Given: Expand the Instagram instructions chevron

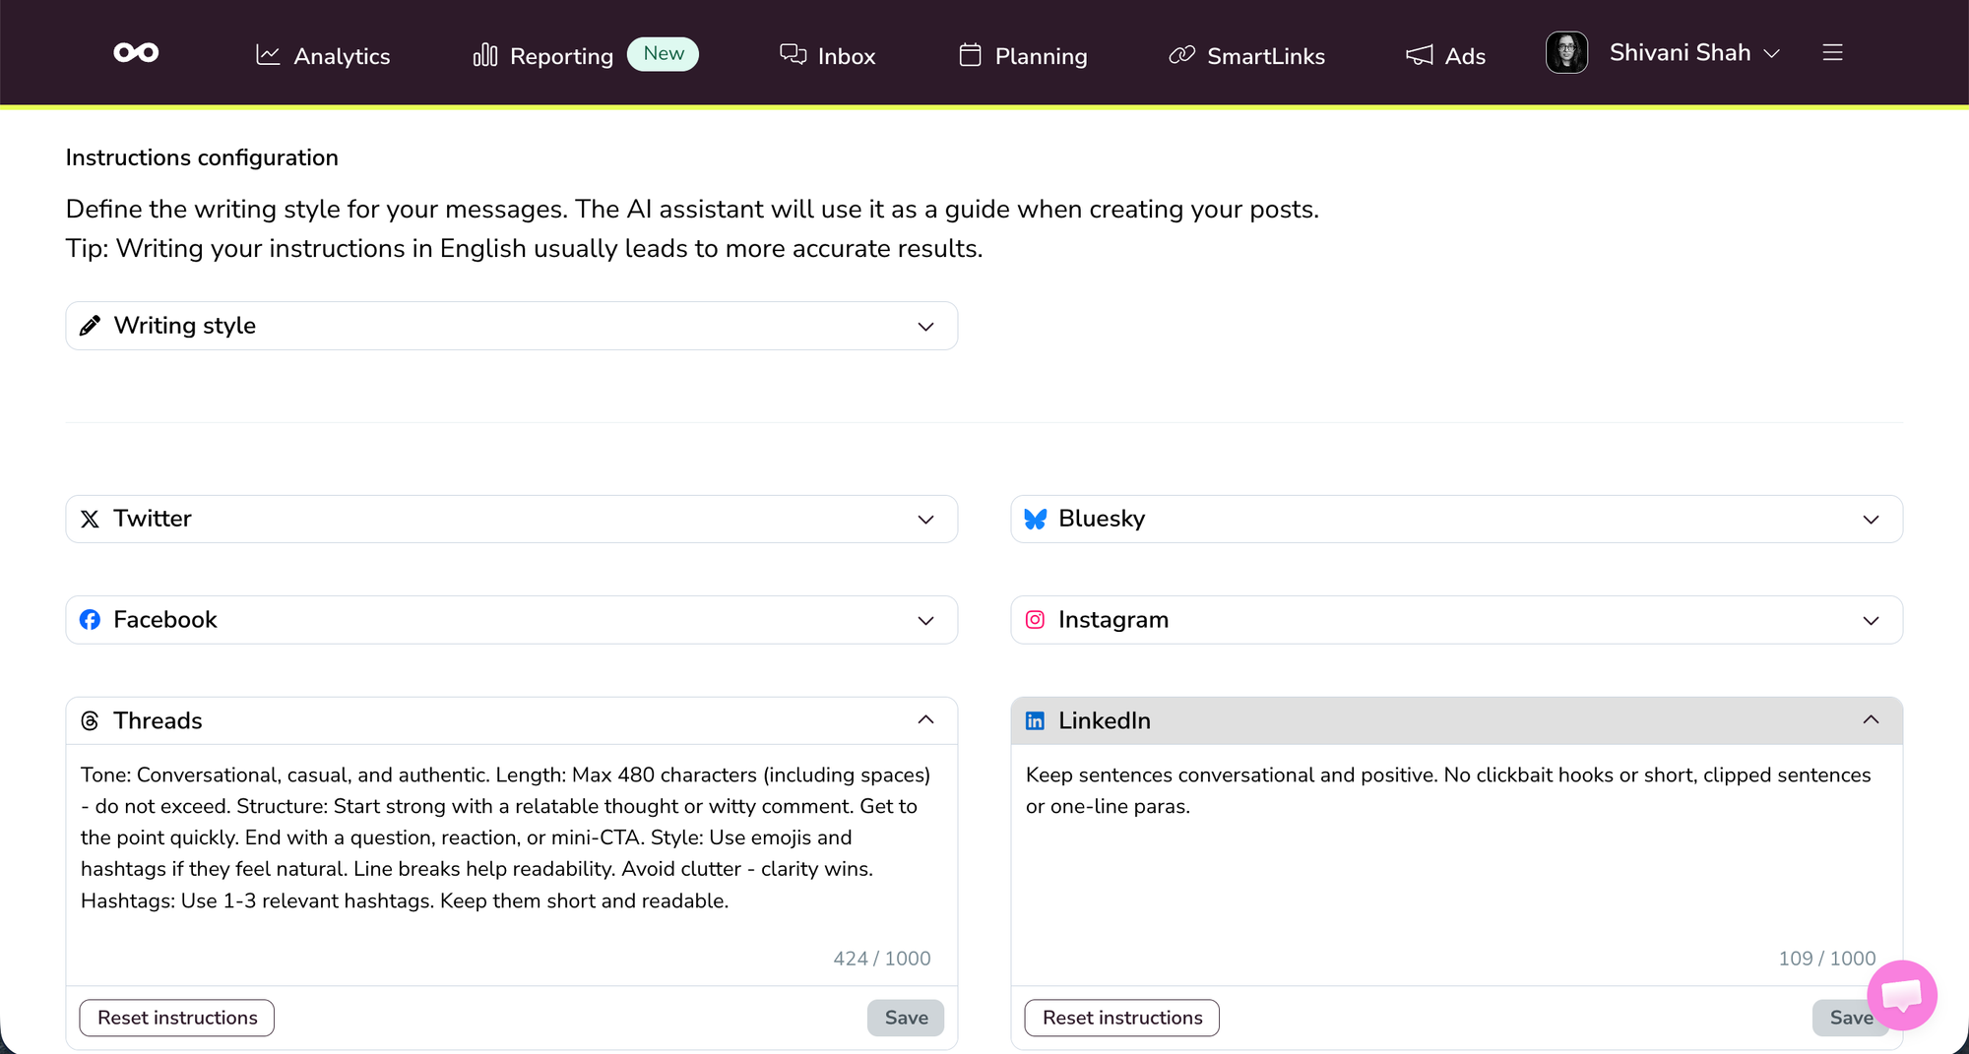Looking at the screenshot, I should pos(1871,621).
